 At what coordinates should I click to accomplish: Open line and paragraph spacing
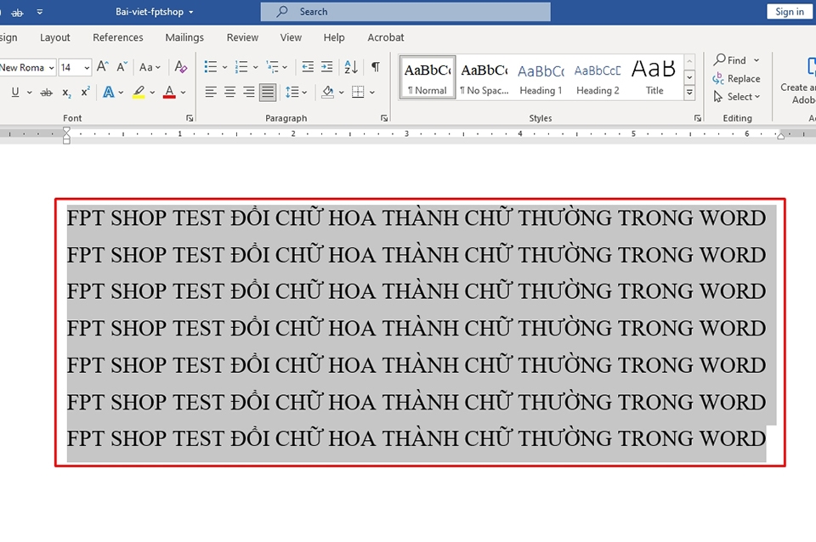(292, 92)
